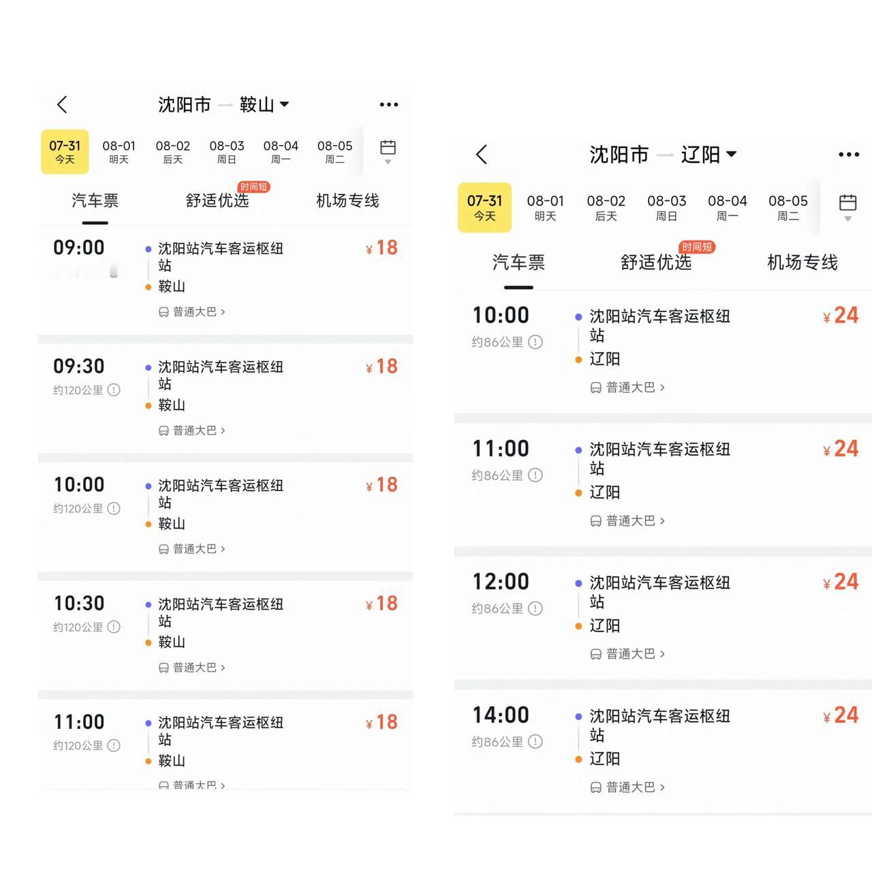
Task: Switch to 汽车票 tab on 辽阳 screen
Action: [518, 262]
